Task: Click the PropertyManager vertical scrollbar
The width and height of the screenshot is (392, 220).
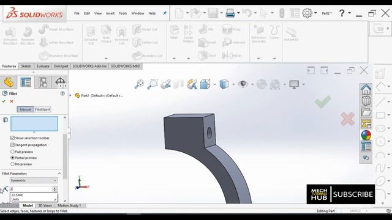Action: (65, 156)
